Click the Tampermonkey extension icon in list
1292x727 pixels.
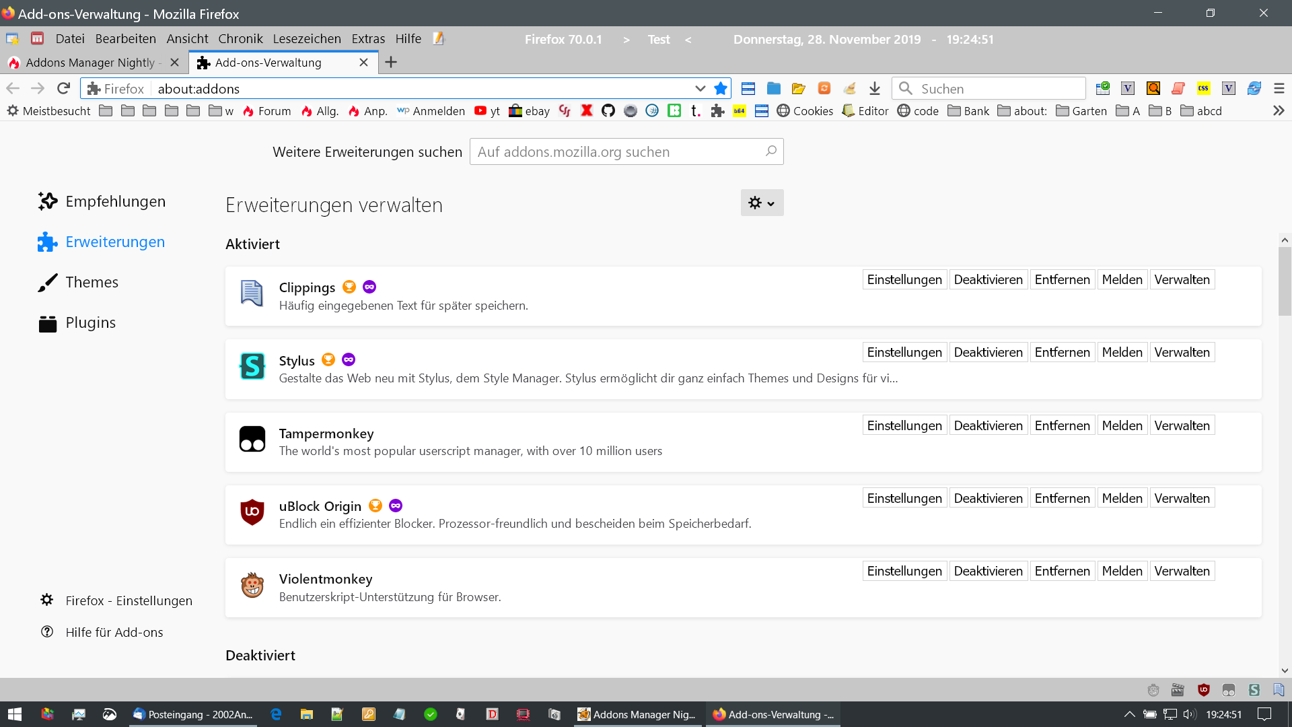point(252,439)
